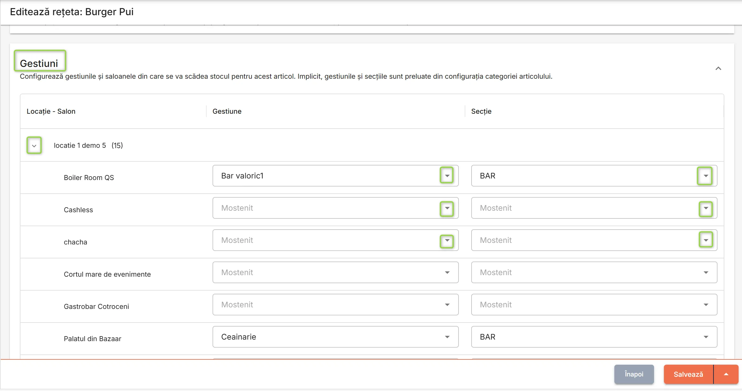Select the Cortul mare de evenimente label
Viewport: 742px width, 391px height.
click(x=107, y=274)
